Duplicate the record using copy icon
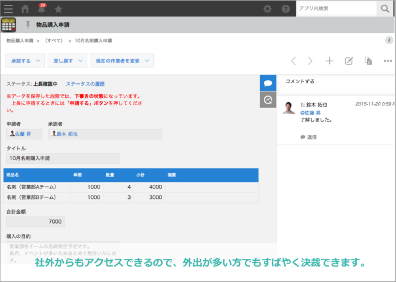This screenshot has width=396, height=282. tap(368, 61)
